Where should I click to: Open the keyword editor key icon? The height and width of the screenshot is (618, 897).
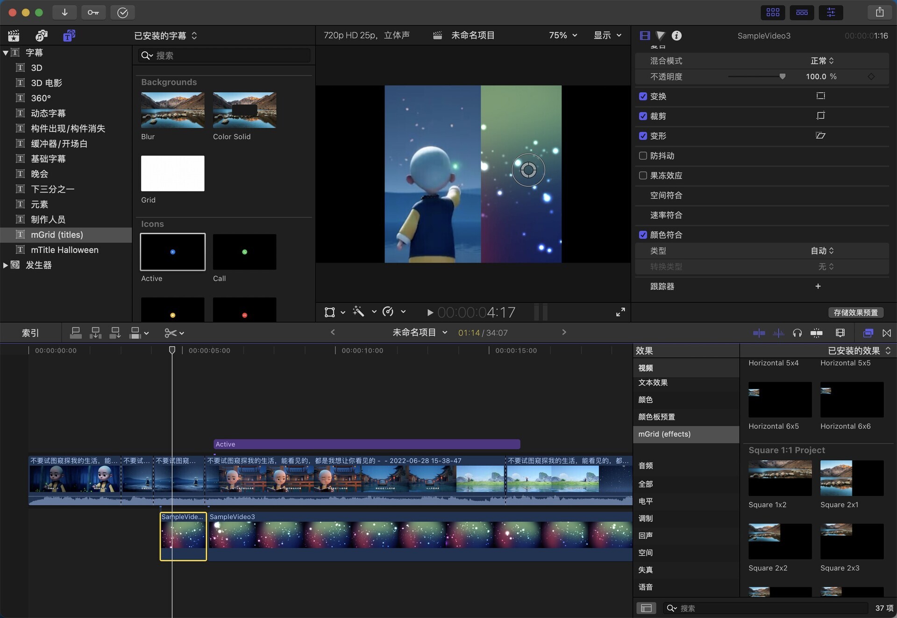pos(93,12)
